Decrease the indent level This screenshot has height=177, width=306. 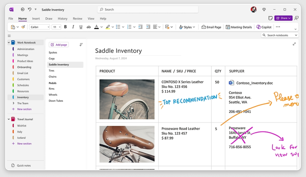pos(141,27)
